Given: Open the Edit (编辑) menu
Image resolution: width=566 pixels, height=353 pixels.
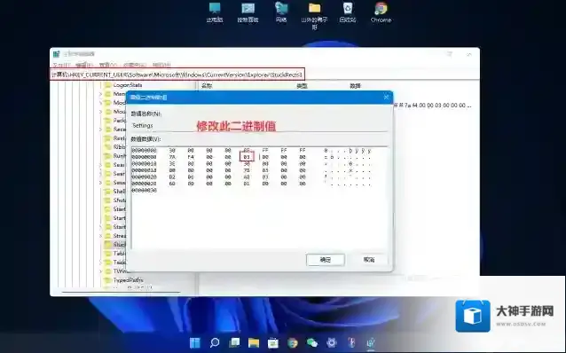Looking at the screenshot, I should click(x=84, y=65).
